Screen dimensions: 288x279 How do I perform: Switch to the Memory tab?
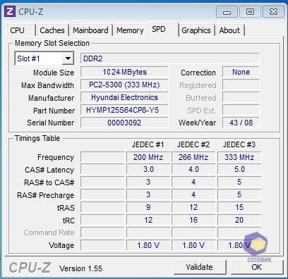click(x=130, y=30)
